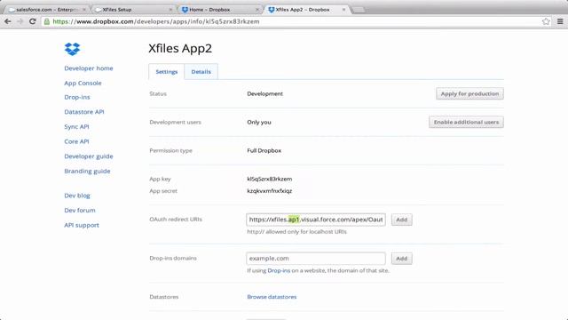Image resolution: width=568 pixels, height=320 pixels.
Task: Click the 'Only you' text
Action: pyautogui.click(x=259, y=123)
